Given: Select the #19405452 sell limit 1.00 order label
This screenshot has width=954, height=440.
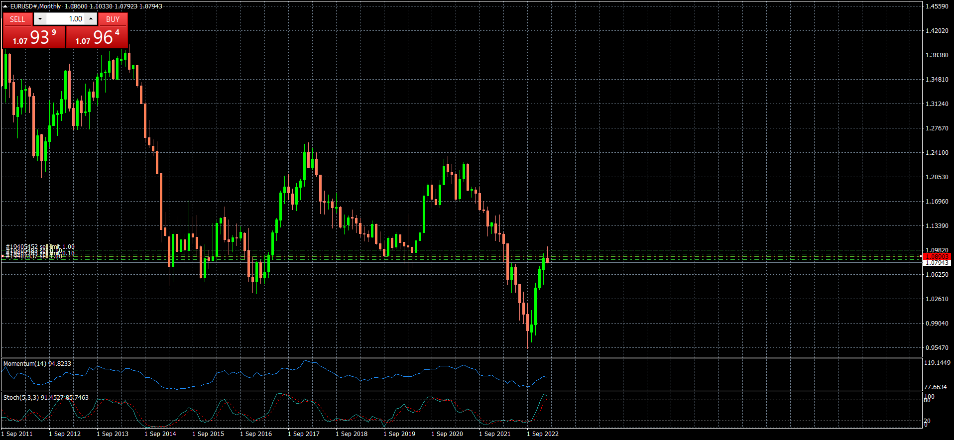Looking at the screenshot, I should click(x=40, y=247).
